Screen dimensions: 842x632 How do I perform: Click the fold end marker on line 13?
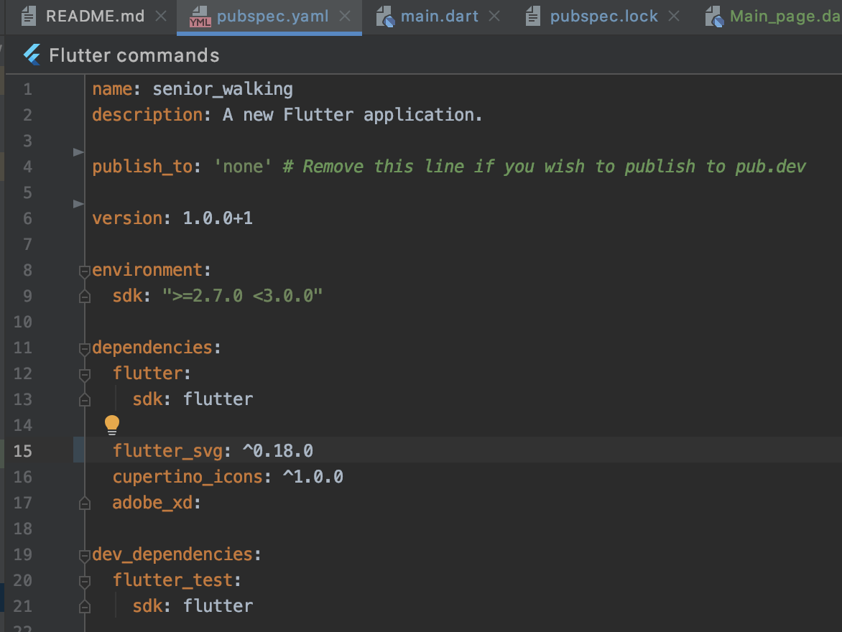pos(84,400)
